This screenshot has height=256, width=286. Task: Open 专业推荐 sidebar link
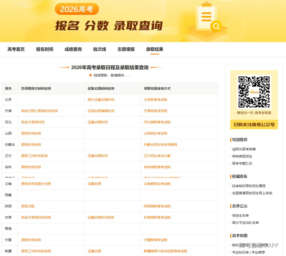258,252
